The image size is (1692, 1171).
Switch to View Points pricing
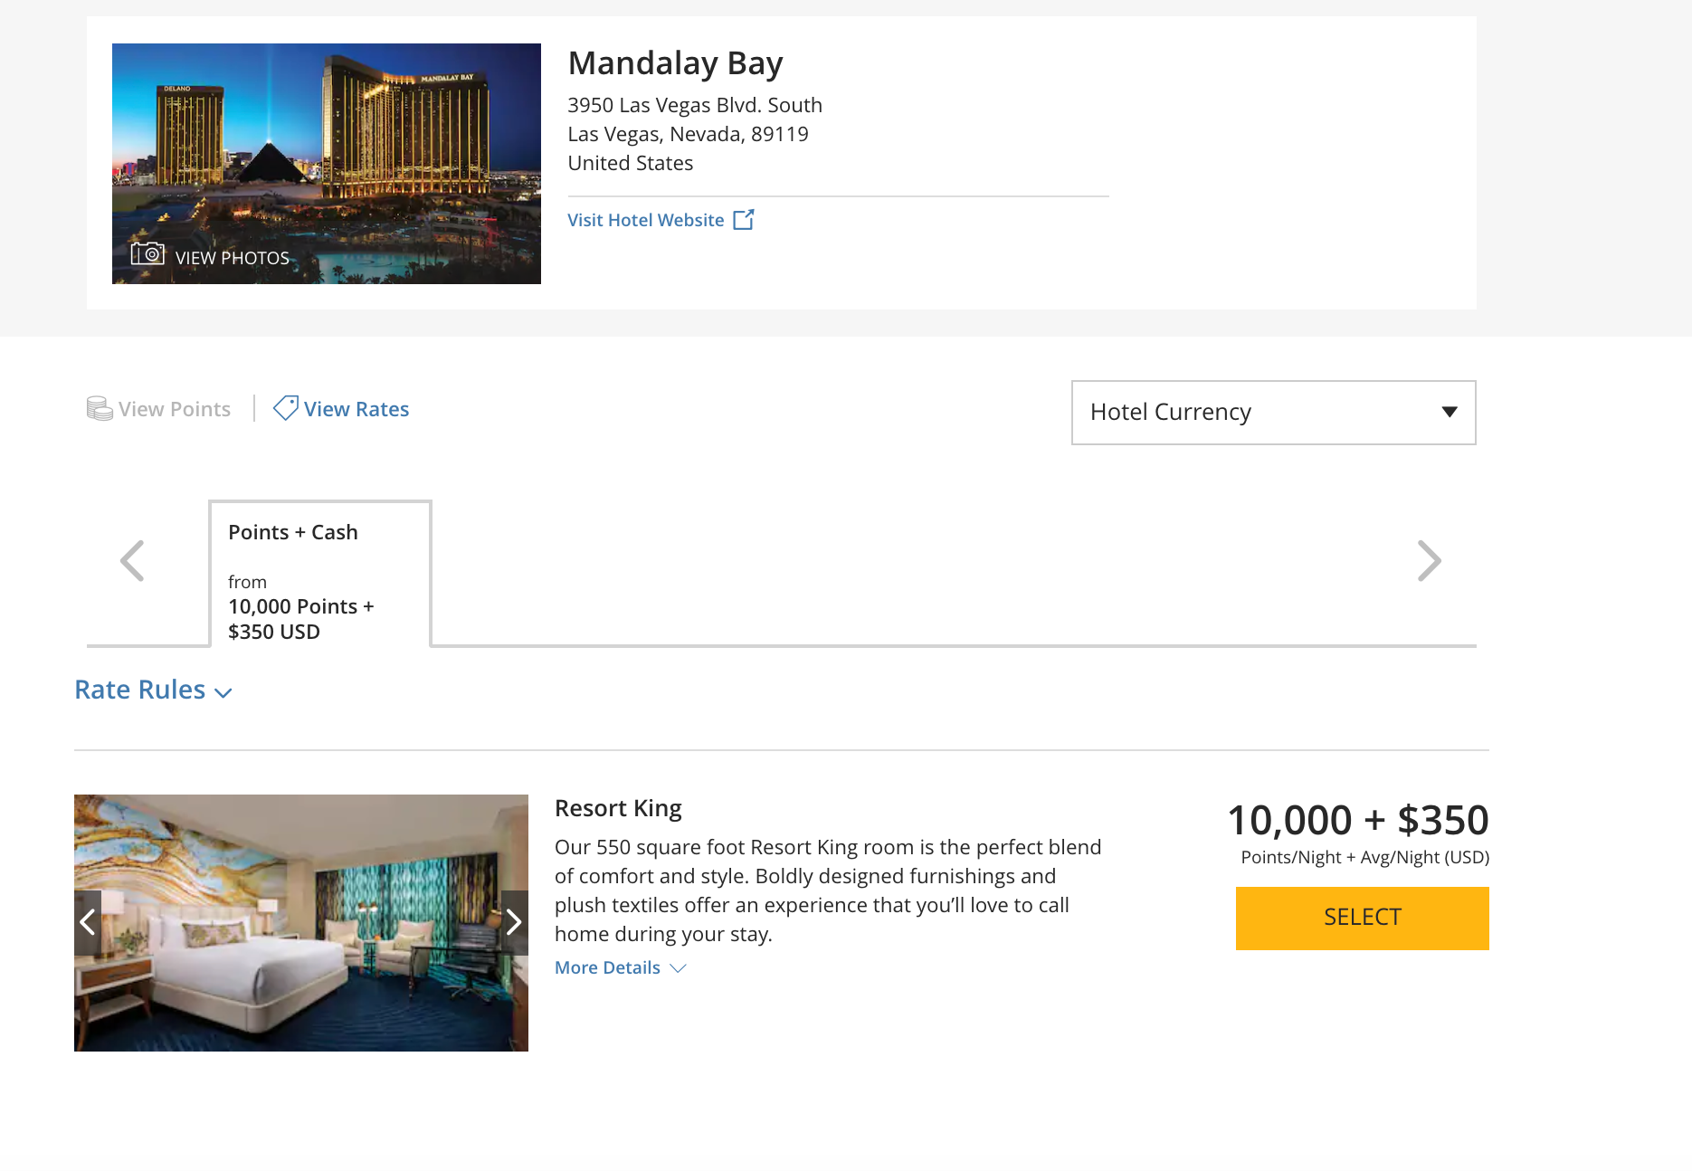point(175,409)
